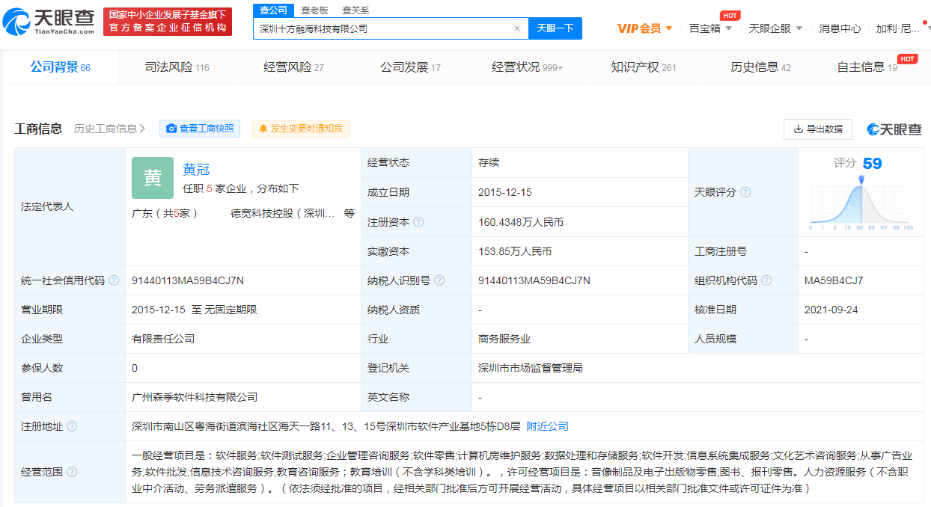The width and height of the screenshot is (931, 507).
Task: Switch to the 知识产权 tab
Action: pyautogui.click(x=644, y=67)
